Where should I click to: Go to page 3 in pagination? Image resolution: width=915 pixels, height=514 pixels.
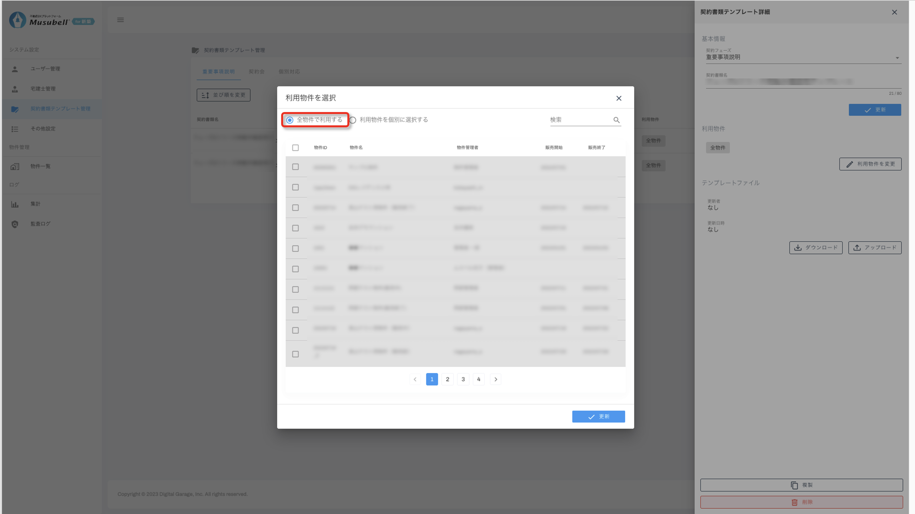[463, 379]
